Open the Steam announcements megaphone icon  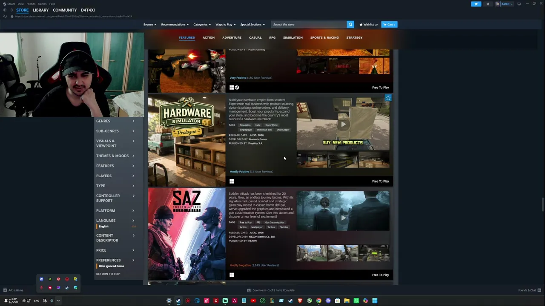[476, 4]
